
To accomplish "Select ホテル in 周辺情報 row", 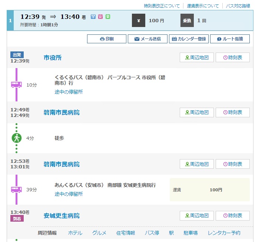I will coord(75,233).
